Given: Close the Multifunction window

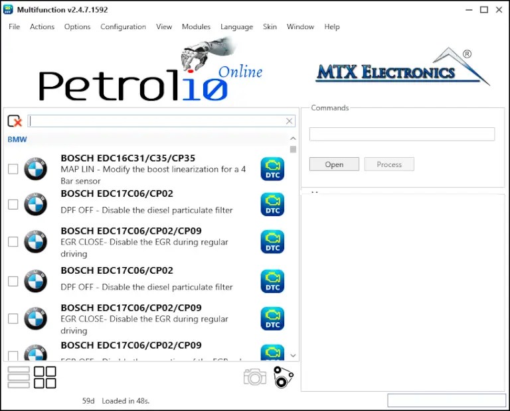Looking at the screenshot, I should point(499,10).
